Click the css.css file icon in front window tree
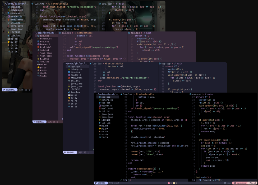This screenshot has height=185, width=258. pos(100,103)
